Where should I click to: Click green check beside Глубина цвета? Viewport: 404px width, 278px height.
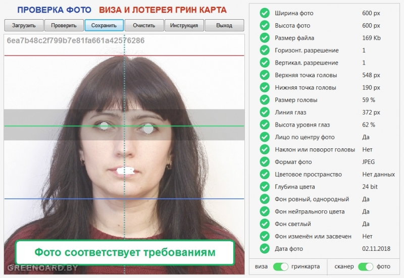[x=265, y=187]
